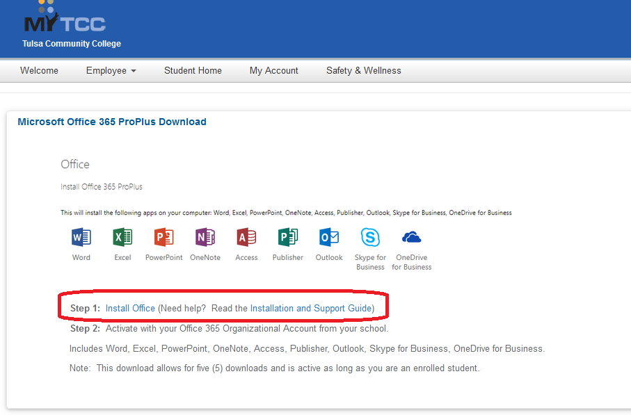Image resolution: width=631 pixels, height=415 pixels.
Task: Select the Skype for Business icon
Action: click(370, 237)
